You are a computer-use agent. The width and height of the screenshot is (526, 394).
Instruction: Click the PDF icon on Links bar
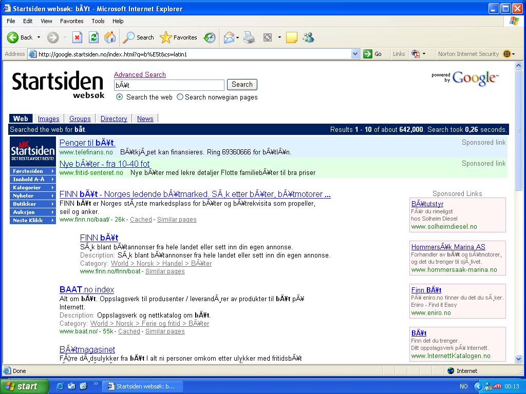click(x=416, y=54)
